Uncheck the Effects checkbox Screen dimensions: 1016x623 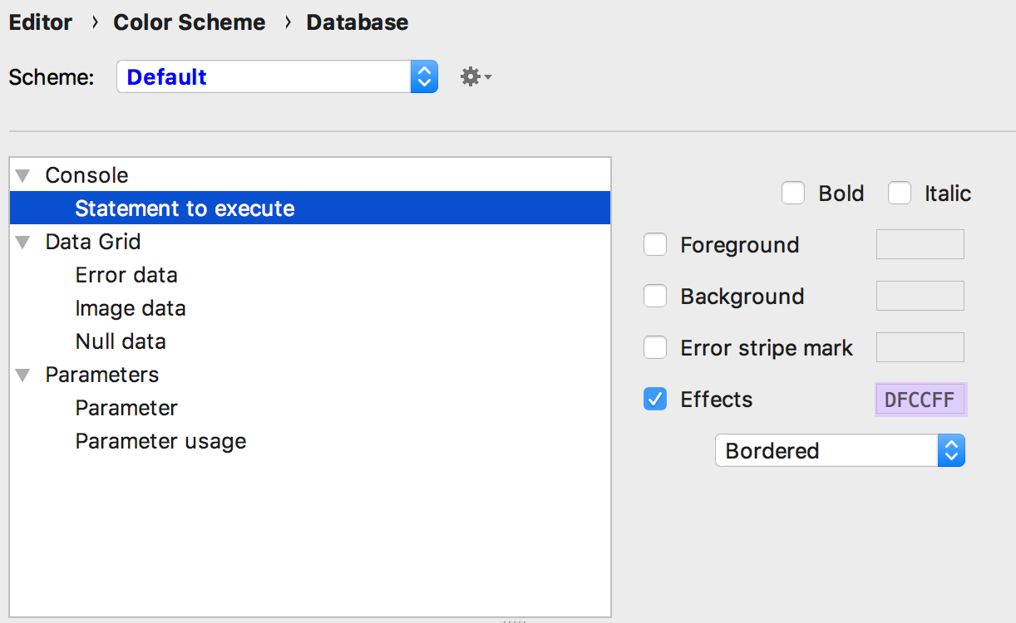pyautogui.click(x=655, y=400)
